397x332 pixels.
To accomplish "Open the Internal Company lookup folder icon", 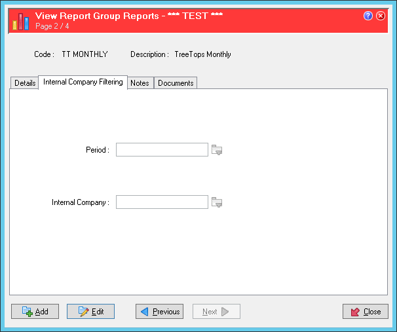I will click(217, 202).
